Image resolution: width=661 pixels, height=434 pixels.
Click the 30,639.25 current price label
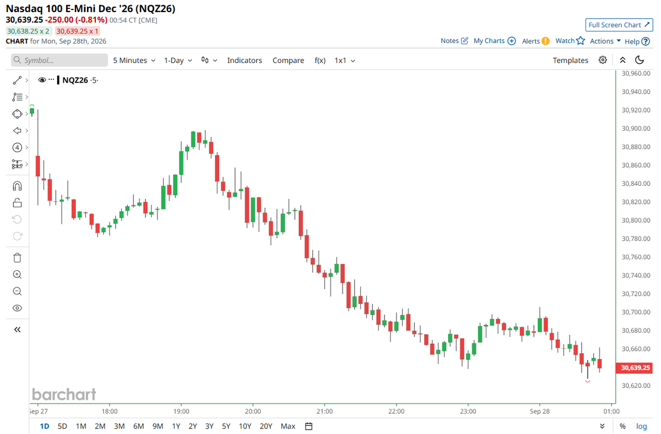635,368
